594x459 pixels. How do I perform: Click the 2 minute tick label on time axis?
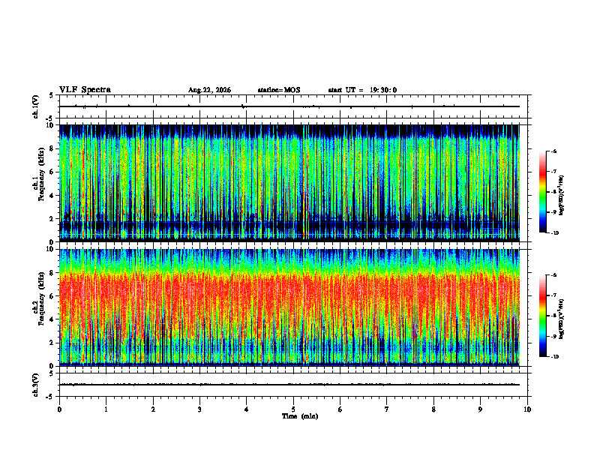point(153,409)
